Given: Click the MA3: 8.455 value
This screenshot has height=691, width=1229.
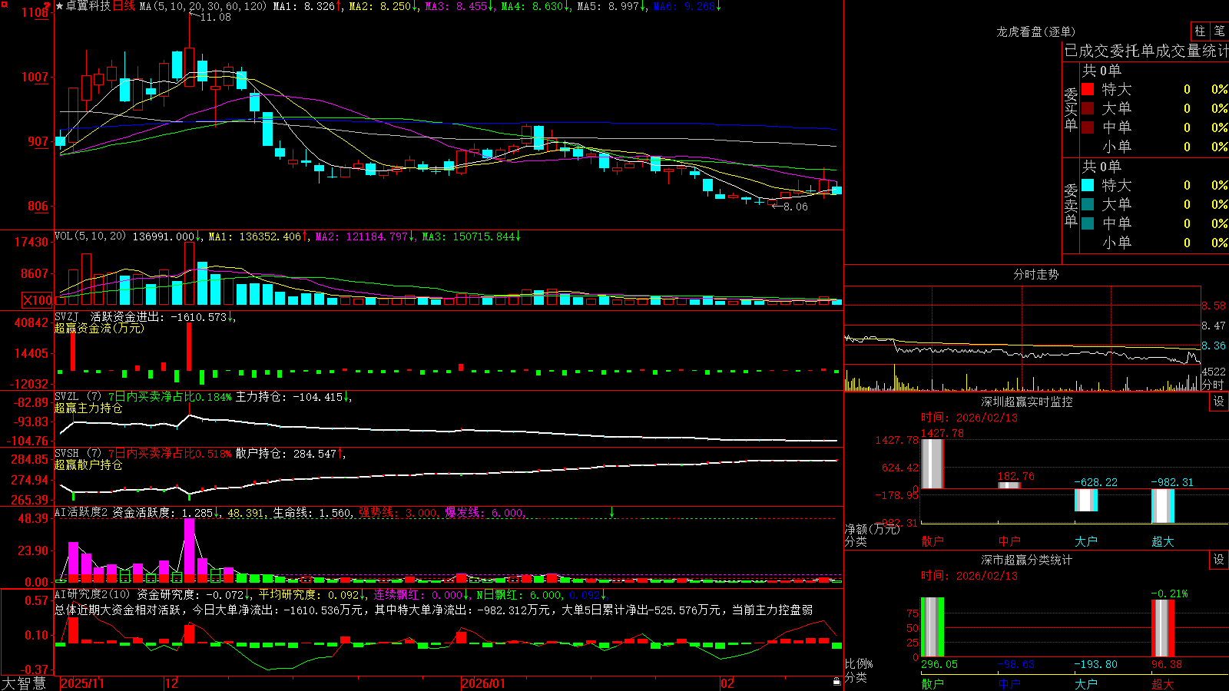Looking at the screenshot, I should pos(459,6).
